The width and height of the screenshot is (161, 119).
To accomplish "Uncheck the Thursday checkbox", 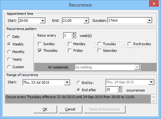I will tap(40, 51).
